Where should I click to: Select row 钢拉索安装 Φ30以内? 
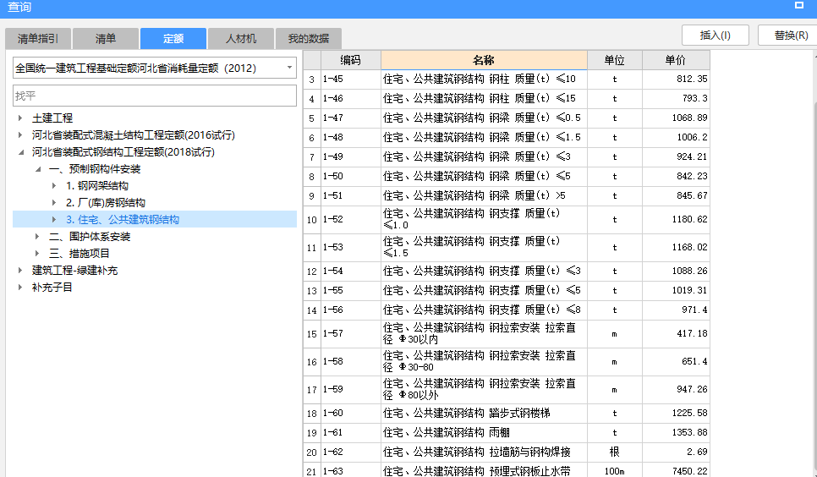click(x=484, y=333)
